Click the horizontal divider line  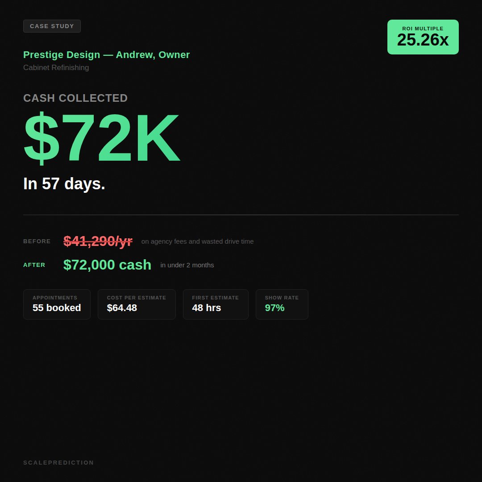[241, 215]
